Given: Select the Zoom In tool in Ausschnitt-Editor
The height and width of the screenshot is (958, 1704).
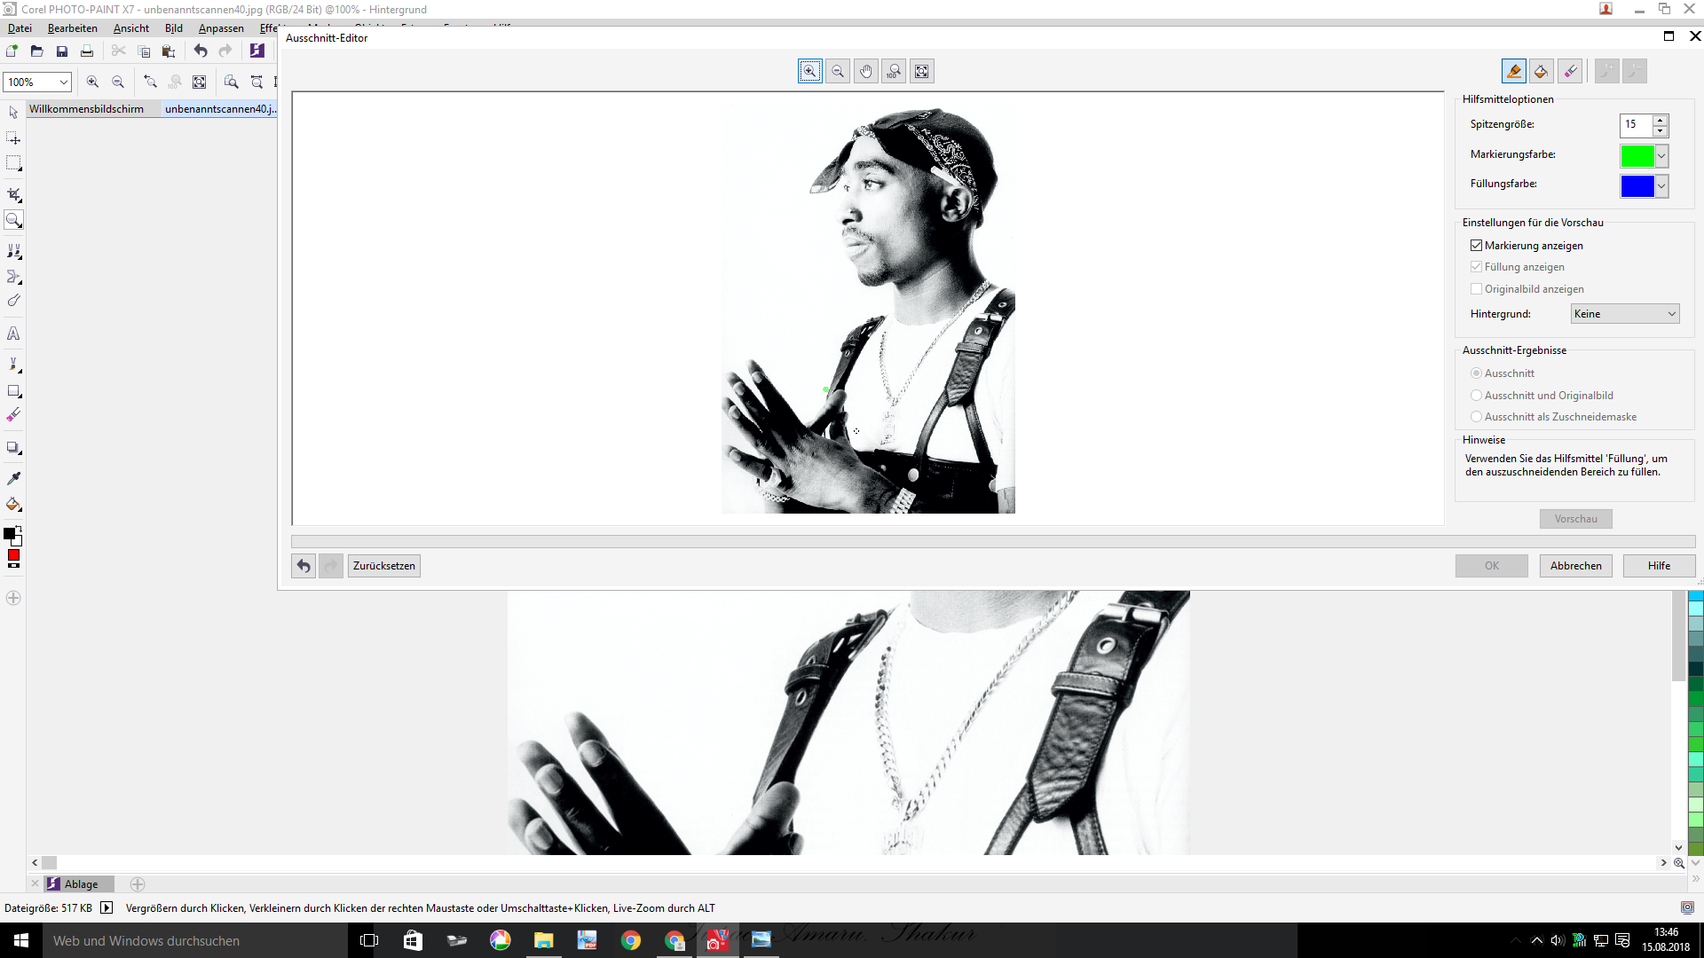Looking at the screenshot, I should [809, 72].
